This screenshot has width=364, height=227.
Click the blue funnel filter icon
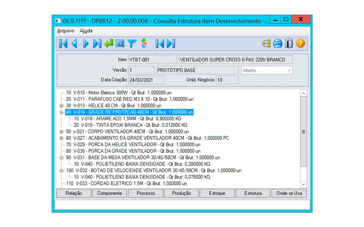132,44
